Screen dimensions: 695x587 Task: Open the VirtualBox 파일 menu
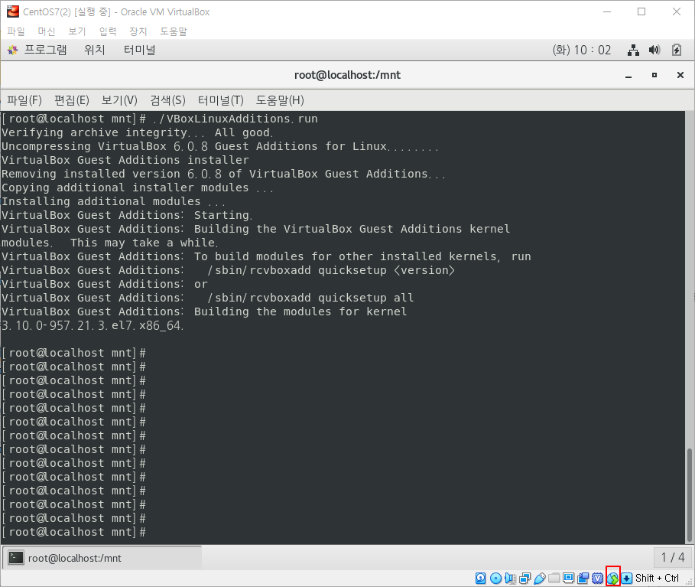coord(16,31)
